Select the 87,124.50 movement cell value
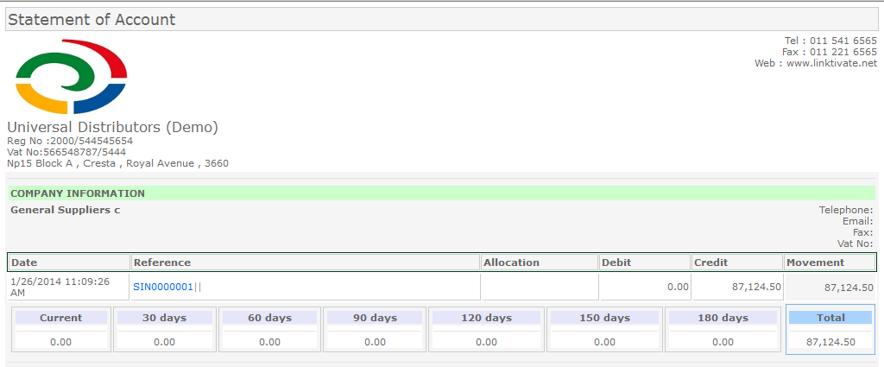This screenshot has height=367, width=884. click(x=849, y=288)
